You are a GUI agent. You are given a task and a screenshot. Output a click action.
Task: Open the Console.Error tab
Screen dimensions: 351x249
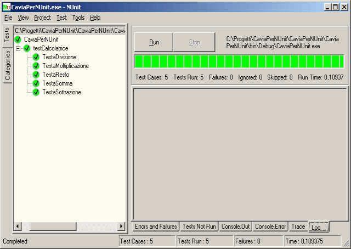click(270, 227)
